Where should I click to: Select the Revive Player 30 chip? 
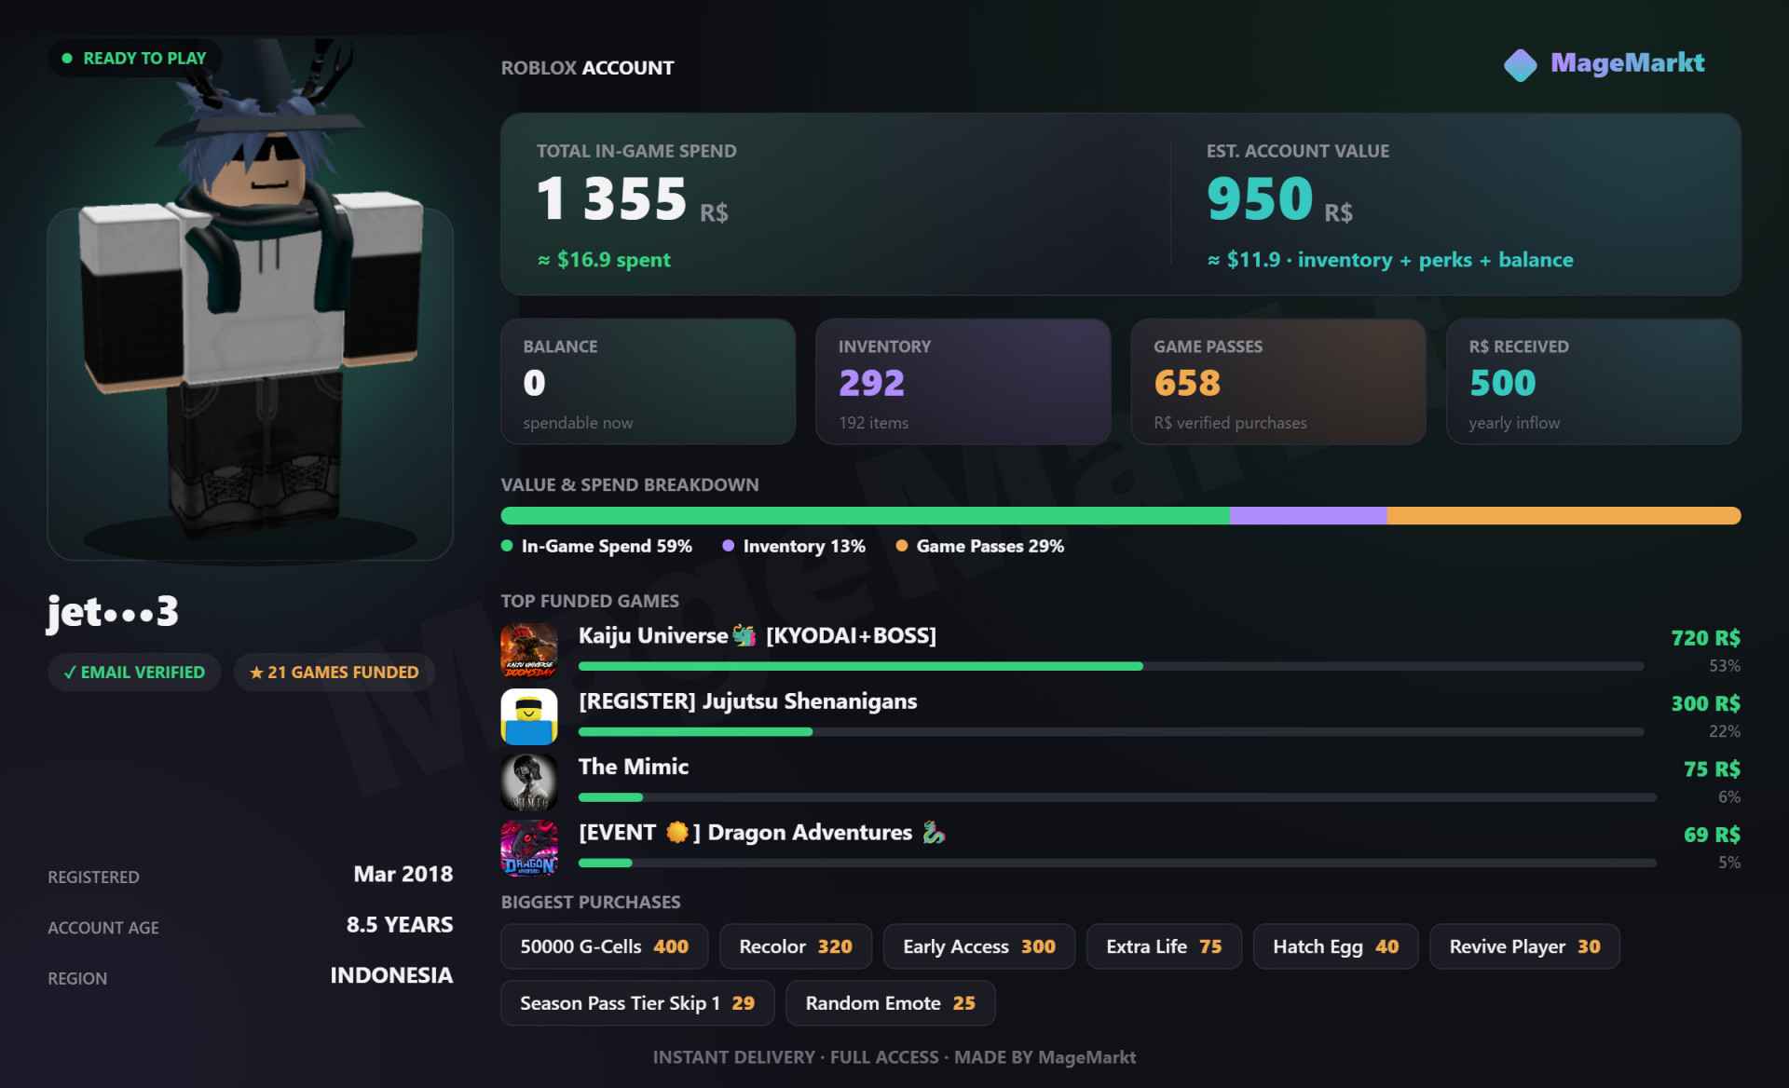(x=1524, y=946)
